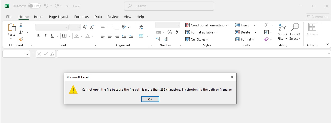Viewport: 331px width, 123px height.
Task: Click the Undo icon in title bar
Action: click(46, 6)
